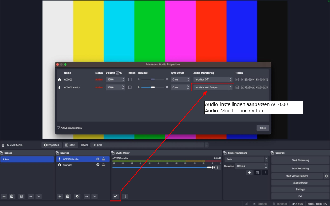The image size is (330, 206).
Task: Add a new source with plus icon
Action: (60, 196)
